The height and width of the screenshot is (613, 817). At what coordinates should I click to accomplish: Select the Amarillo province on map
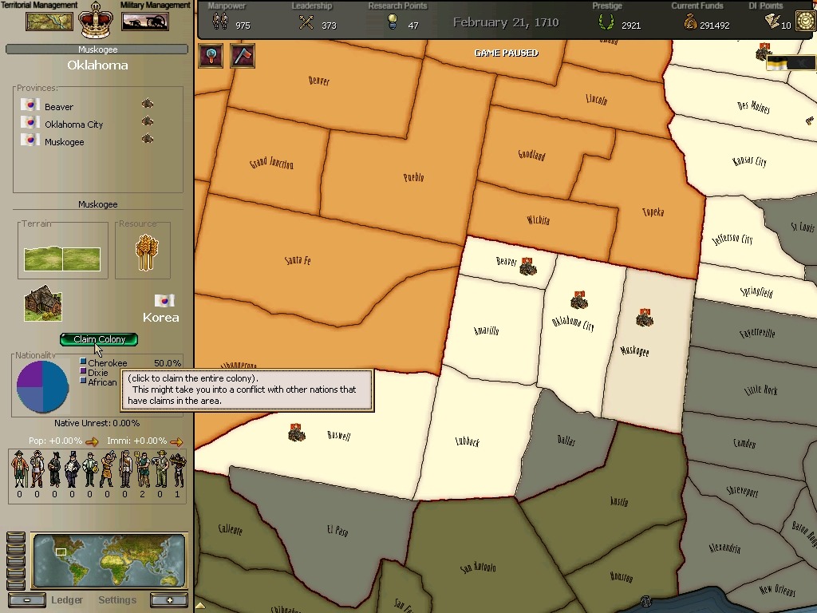click(x=486, y=330)
